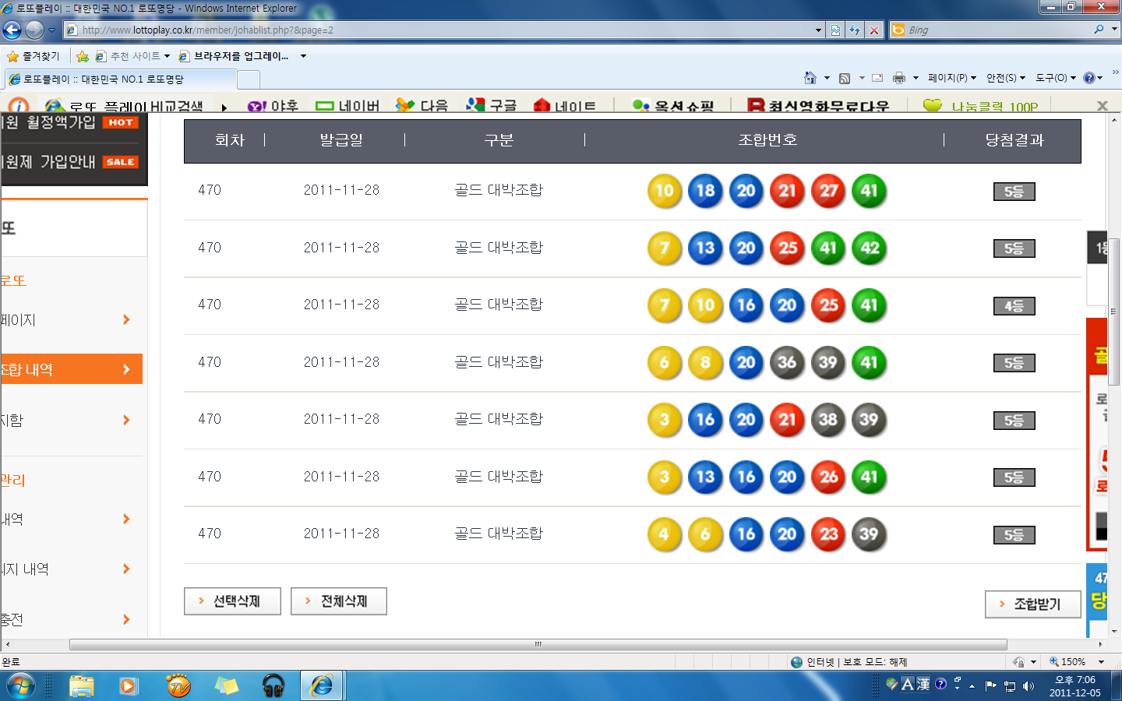Click the 4등 result badge
This screenshot has height=701, width=1122.
tap(1014, 306)
